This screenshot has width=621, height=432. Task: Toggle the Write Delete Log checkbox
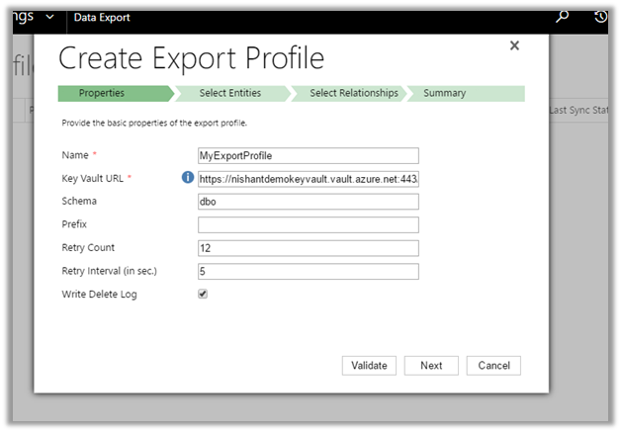coord(203,294)
